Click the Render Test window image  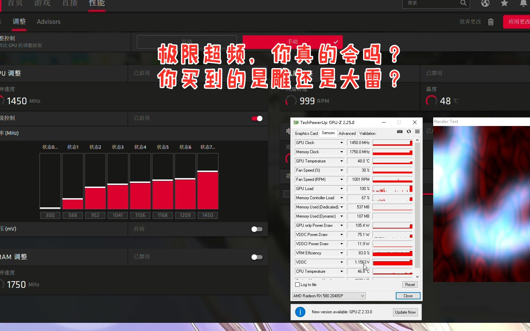click(x=481, y=204)
